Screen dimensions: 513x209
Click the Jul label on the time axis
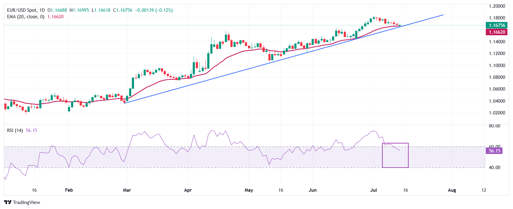373,190
